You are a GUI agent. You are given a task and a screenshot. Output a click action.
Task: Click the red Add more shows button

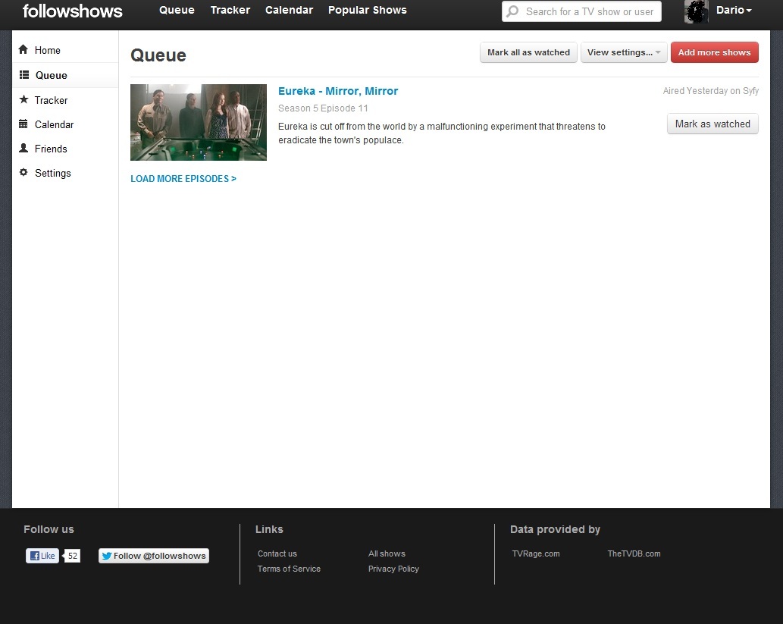(x=714, y=52)
